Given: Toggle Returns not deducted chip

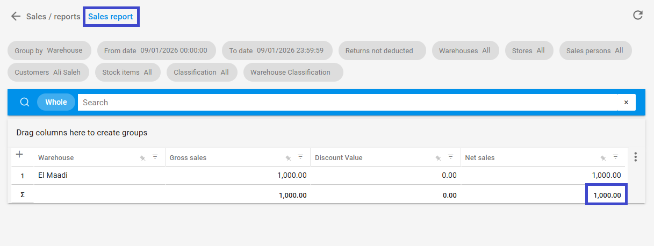Looking at the screenshot, I should coord(382,50).
